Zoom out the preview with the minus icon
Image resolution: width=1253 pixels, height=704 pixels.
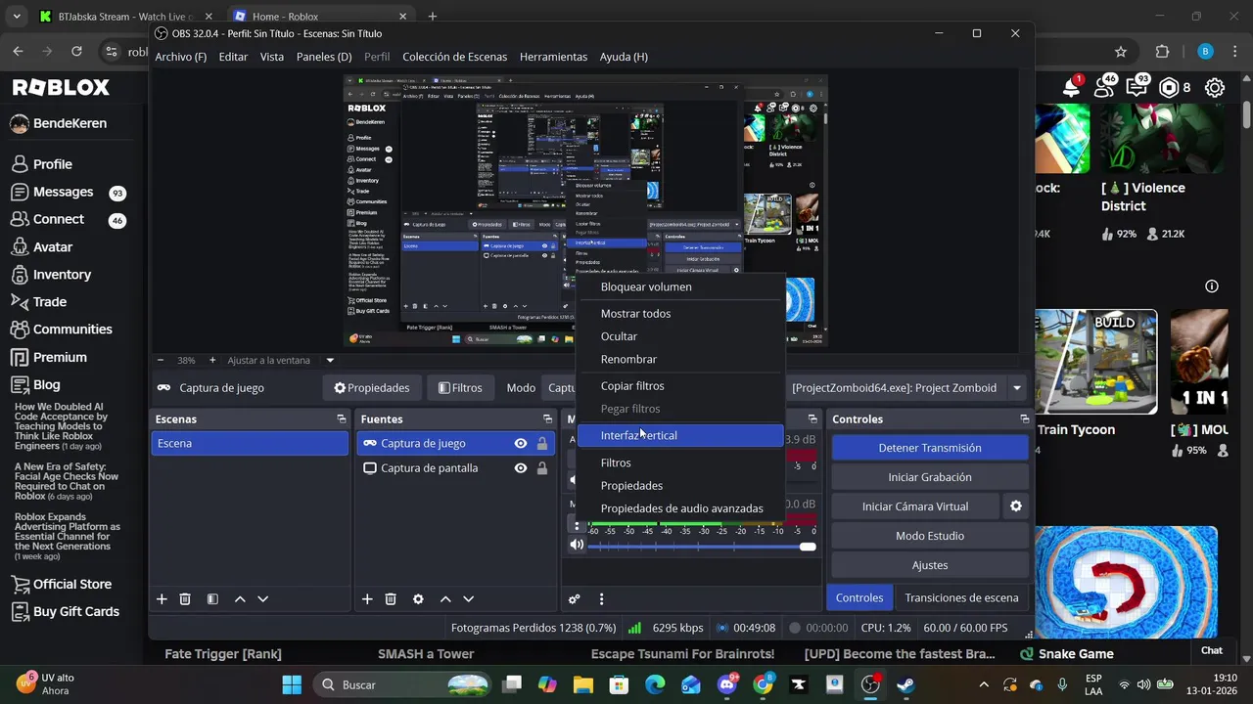[x=161, y=360]
